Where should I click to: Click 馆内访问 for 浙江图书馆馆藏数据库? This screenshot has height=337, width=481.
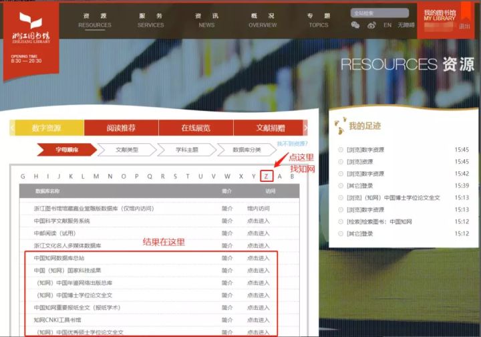pos(259,209)
